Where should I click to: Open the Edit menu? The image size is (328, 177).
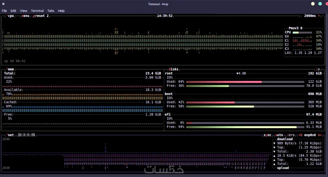point(13,11)
